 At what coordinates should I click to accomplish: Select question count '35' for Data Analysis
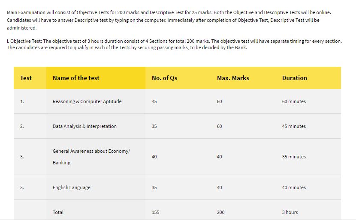tap(154, 126)
